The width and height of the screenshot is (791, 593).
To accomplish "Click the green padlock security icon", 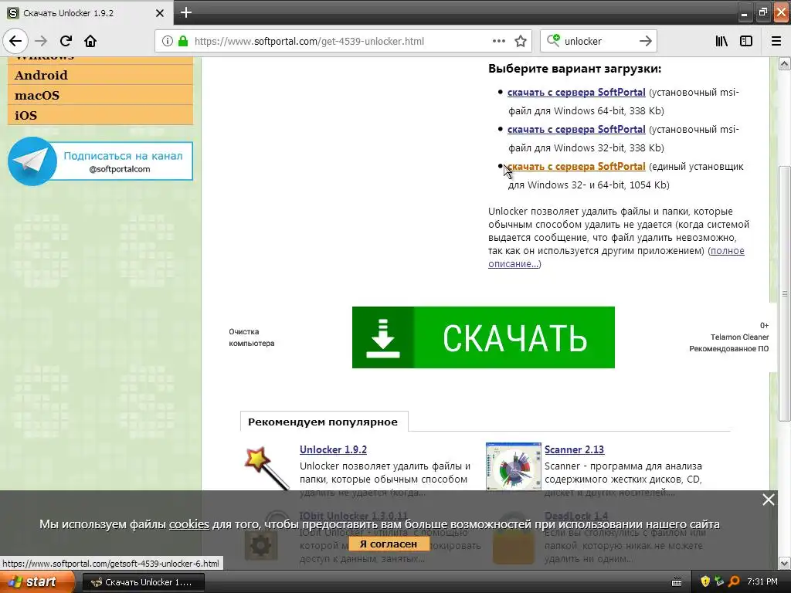I will pyautogui.click(x=183, y=42).
